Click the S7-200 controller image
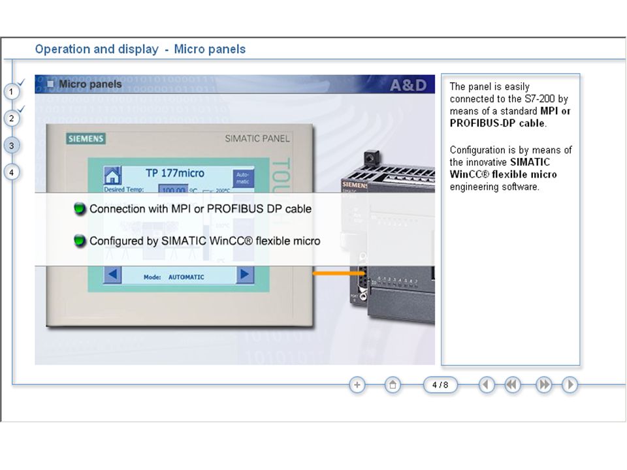Viewport: 627px width, 470px height. point(389,236)
